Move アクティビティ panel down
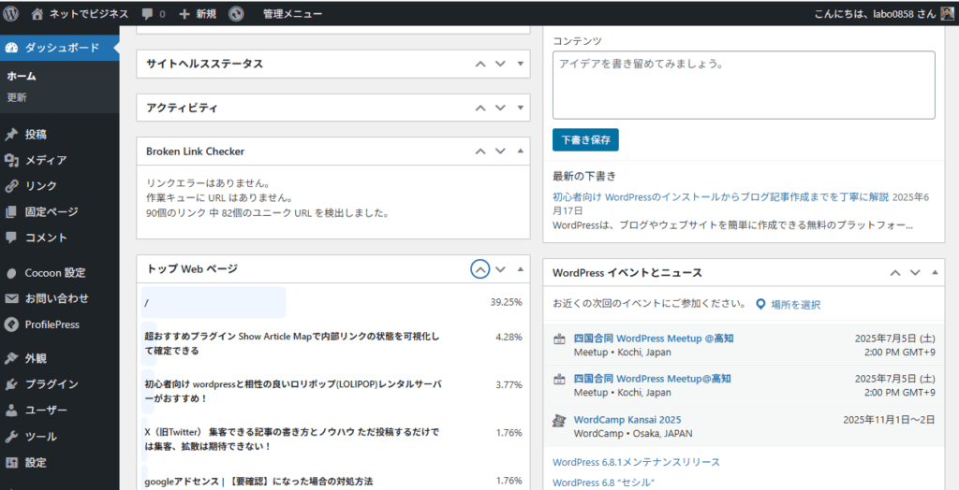Viewport: 959px width, 490px height. 500,108
